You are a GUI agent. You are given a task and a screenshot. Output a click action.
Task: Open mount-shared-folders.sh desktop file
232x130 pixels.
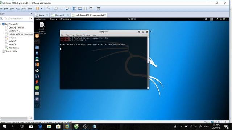tap(42, 28)
